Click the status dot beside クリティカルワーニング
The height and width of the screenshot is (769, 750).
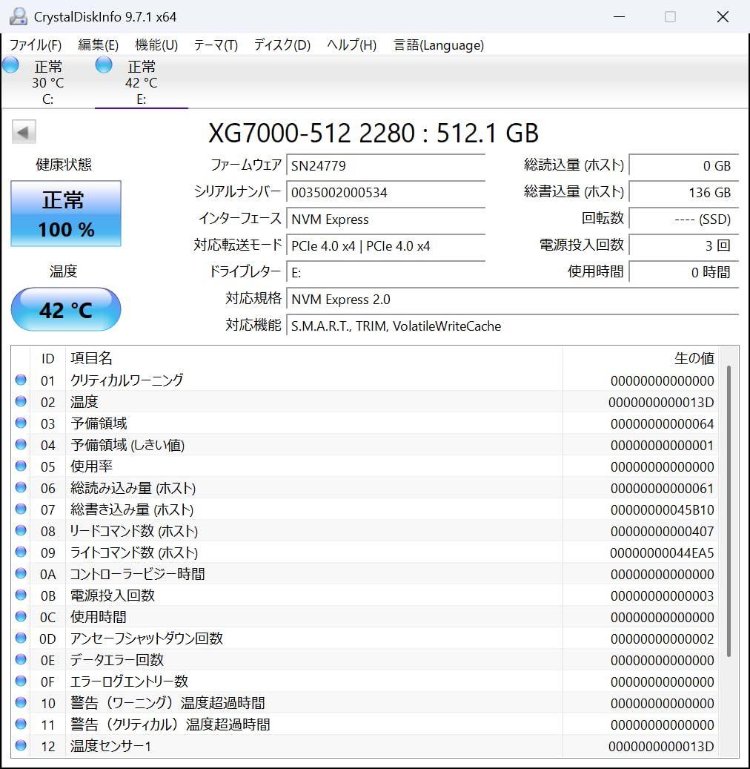pos(21,380)
